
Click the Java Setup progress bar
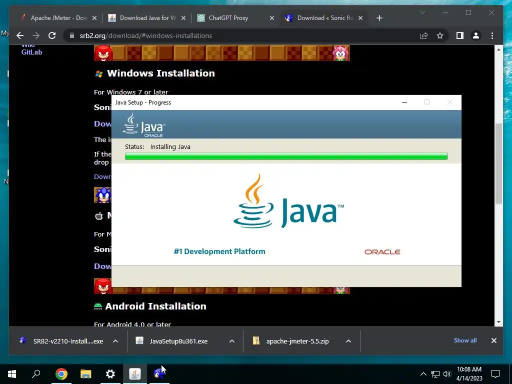286,156
